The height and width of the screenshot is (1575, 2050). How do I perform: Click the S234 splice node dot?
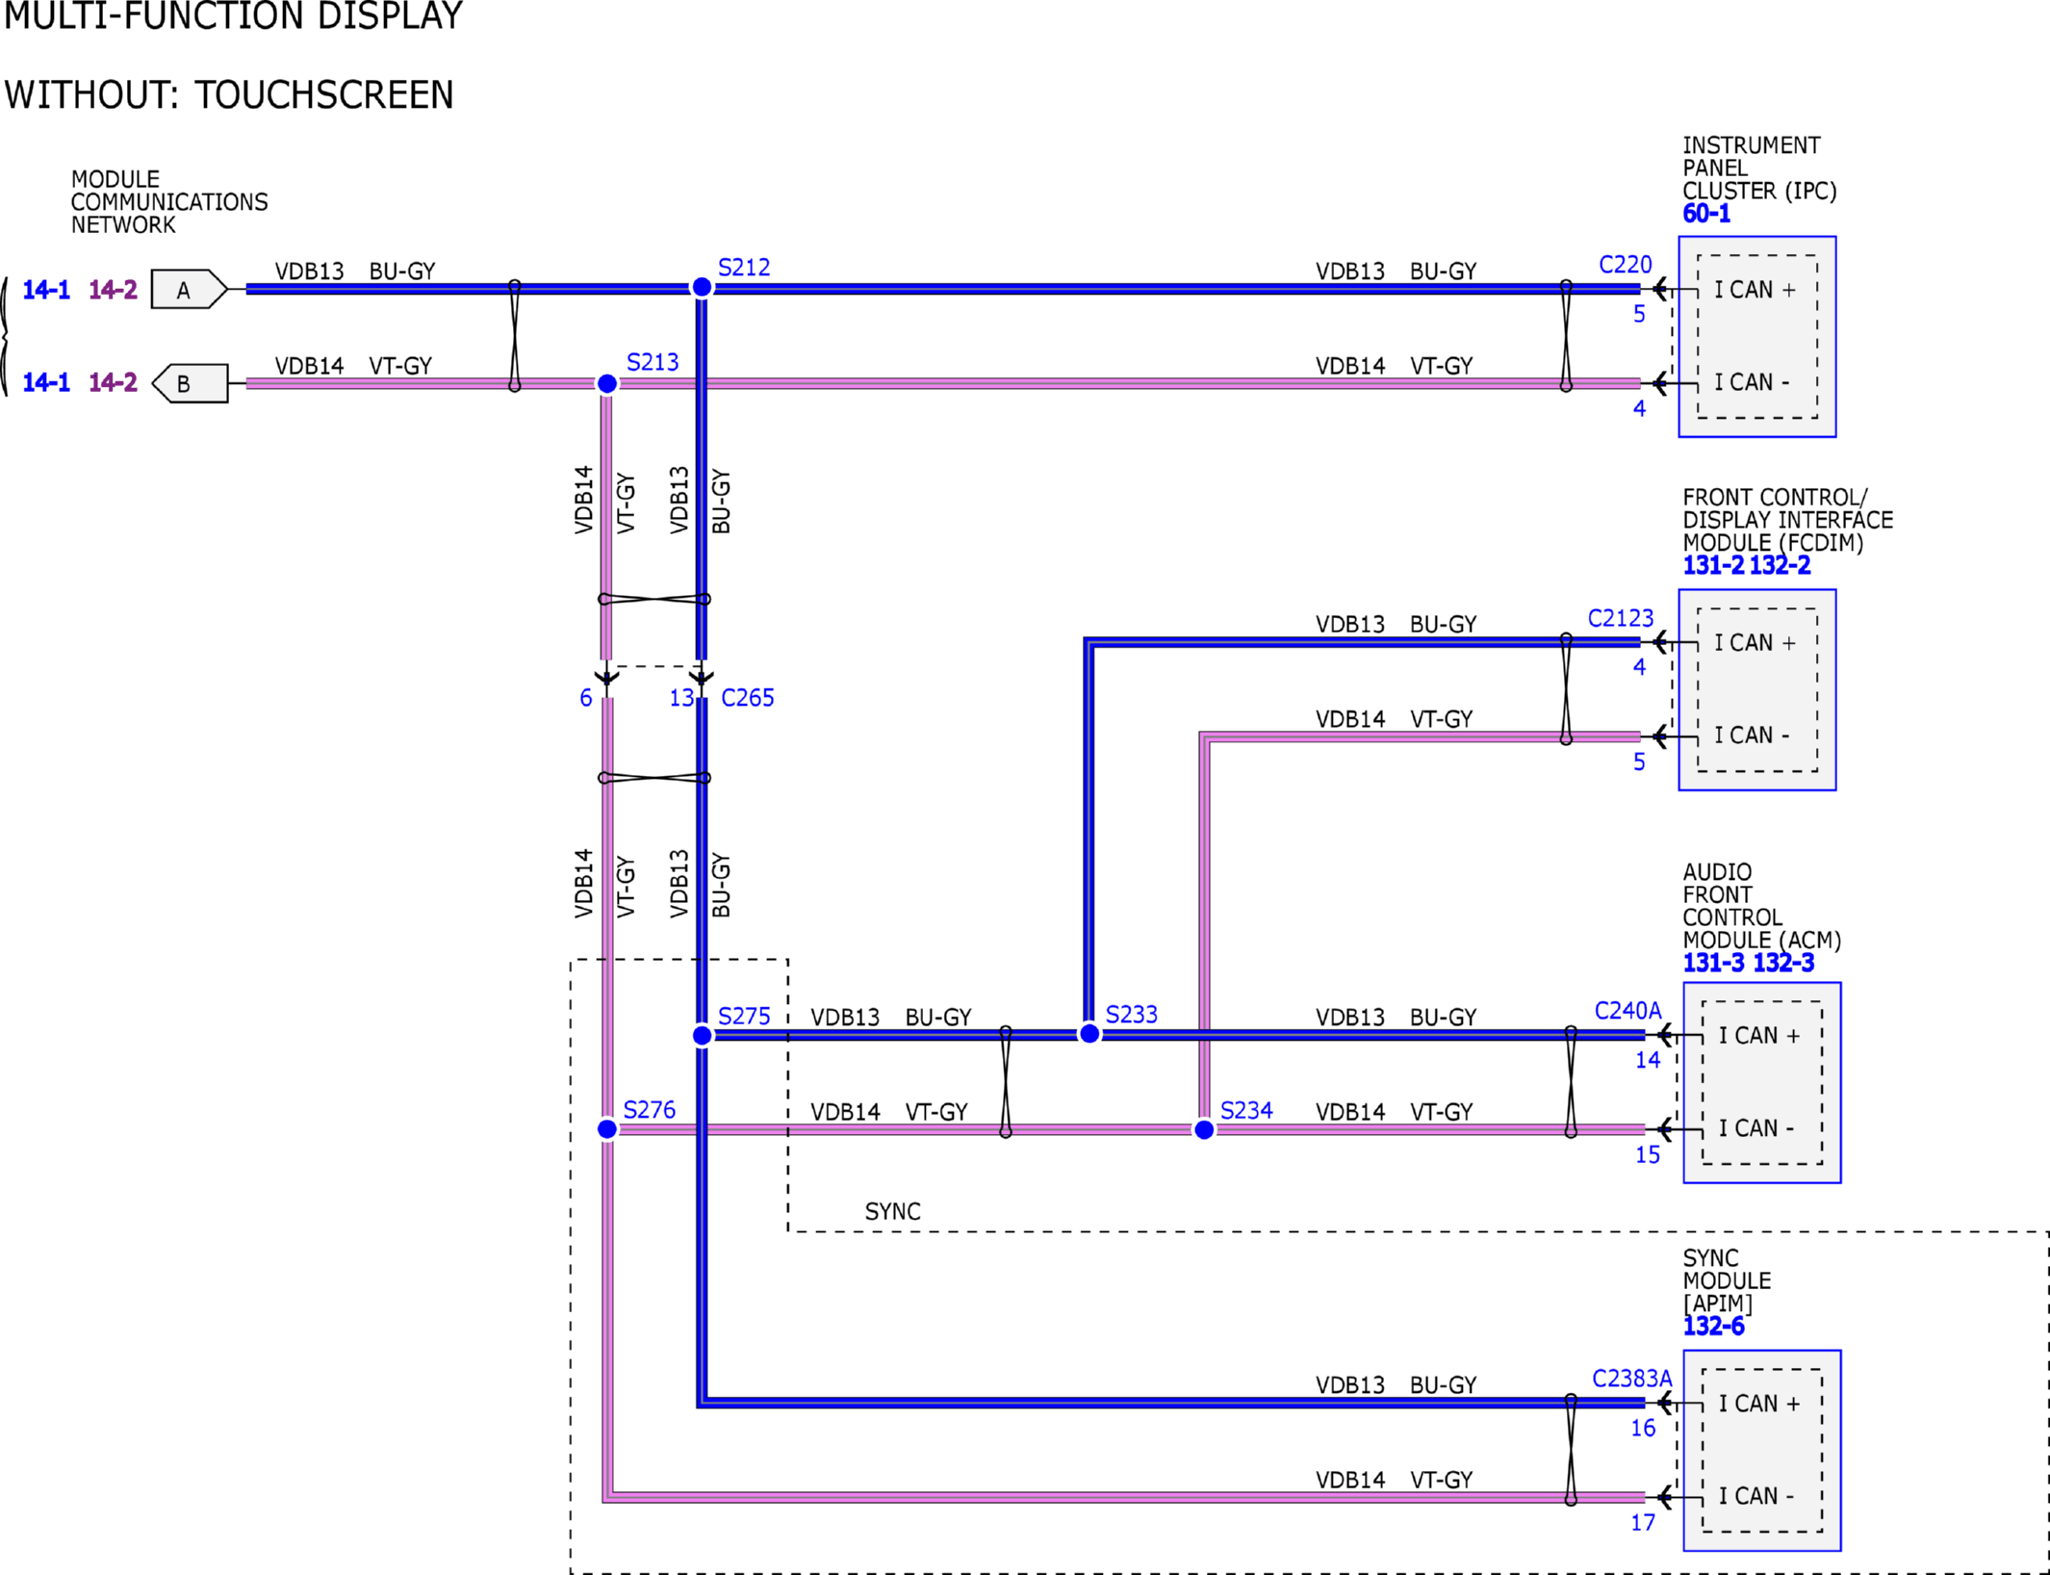click(x=1204, y=1130)
